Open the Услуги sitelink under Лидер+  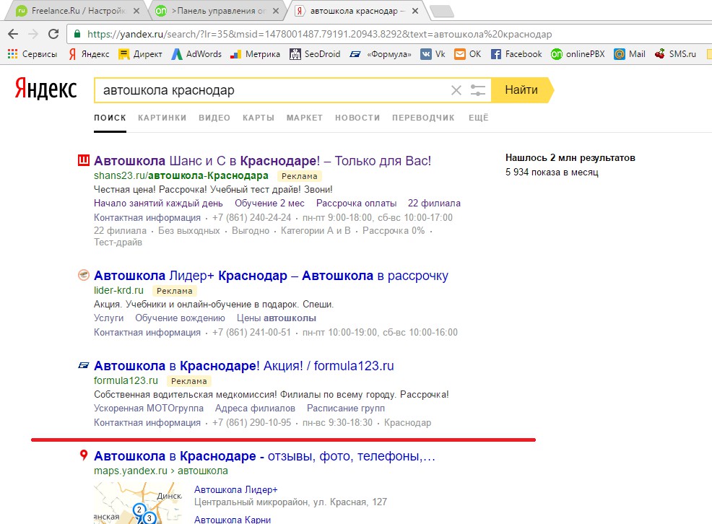(108, 318)
